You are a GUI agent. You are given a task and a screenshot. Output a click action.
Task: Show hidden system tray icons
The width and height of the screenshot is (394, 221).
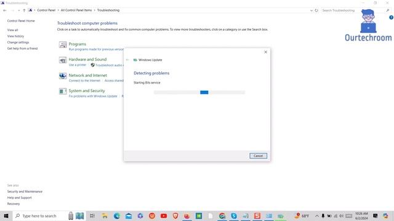317,215
